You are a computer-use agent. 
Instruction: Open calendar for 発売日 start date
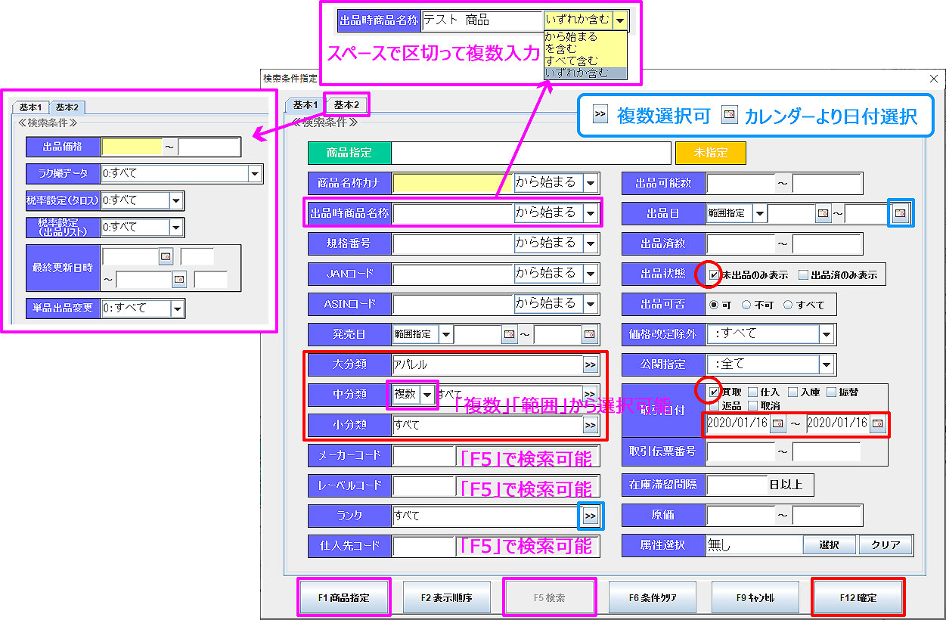pos(509,334)
